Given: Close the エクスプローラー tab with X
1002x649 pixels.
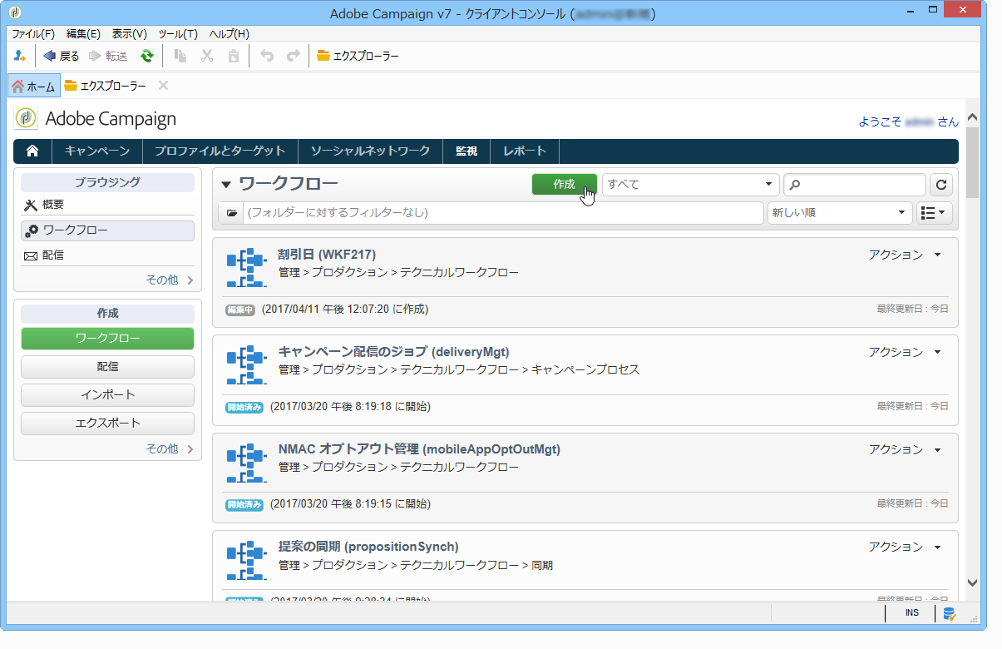Looking at the screenshot, I should coord(163,85).
